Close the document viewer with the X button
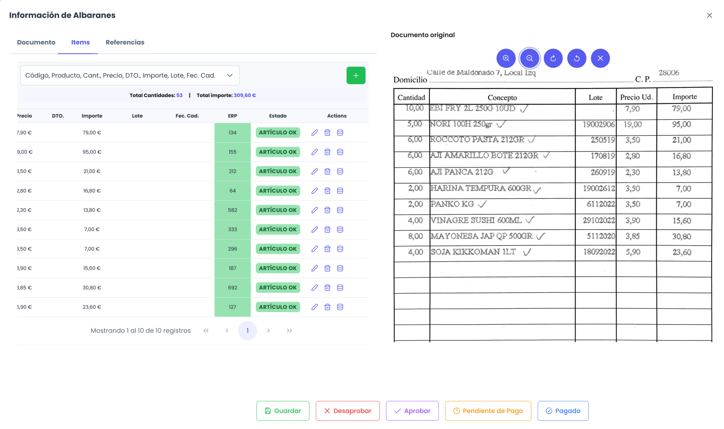The image size is (724, 429). click(x=600, y=58)
